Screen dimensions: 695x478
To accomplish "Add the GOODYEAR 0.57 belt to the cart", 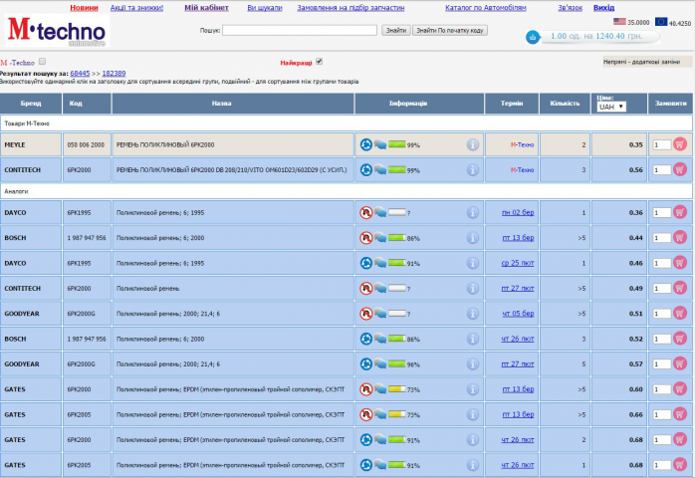I will 679,363.
